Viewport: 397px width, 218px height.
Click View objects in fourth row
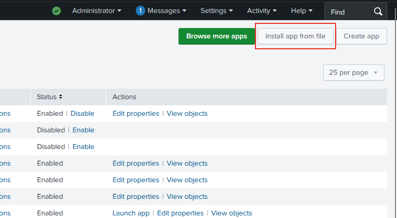[187, 163]
